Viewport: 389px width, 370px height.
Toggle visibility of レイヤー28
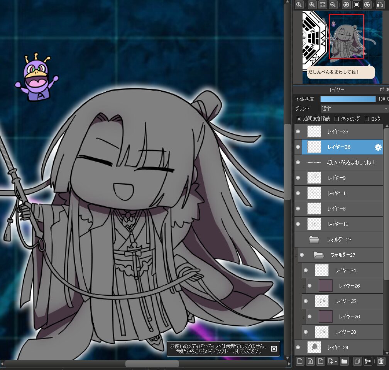click(x=306, y=331)
